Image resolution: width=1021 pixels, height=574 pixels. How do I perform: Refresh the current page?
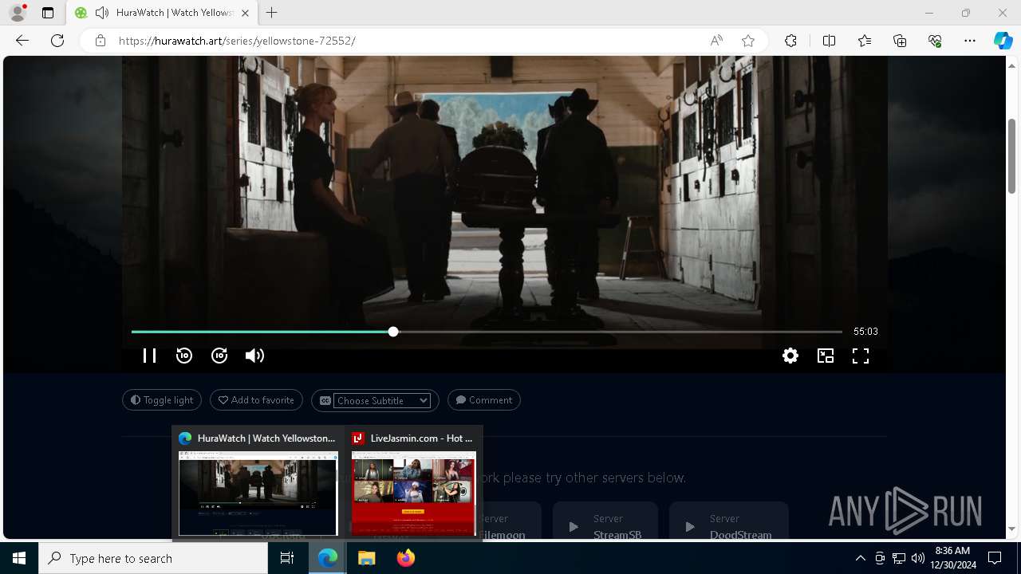tap(57, 41)
